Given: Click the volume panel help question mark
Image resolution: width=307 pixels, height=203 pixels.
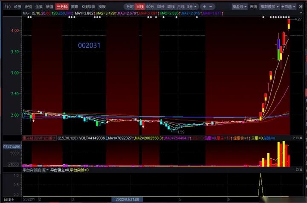Looking at the screenshot, I should click(x=293, y=138).
